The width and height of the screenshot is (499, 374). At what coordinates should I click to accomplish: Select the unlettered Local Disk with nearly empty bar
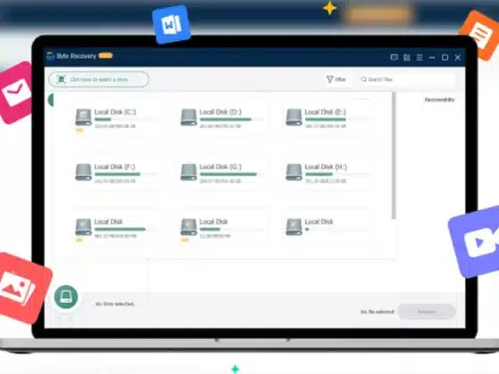[327, 228]
